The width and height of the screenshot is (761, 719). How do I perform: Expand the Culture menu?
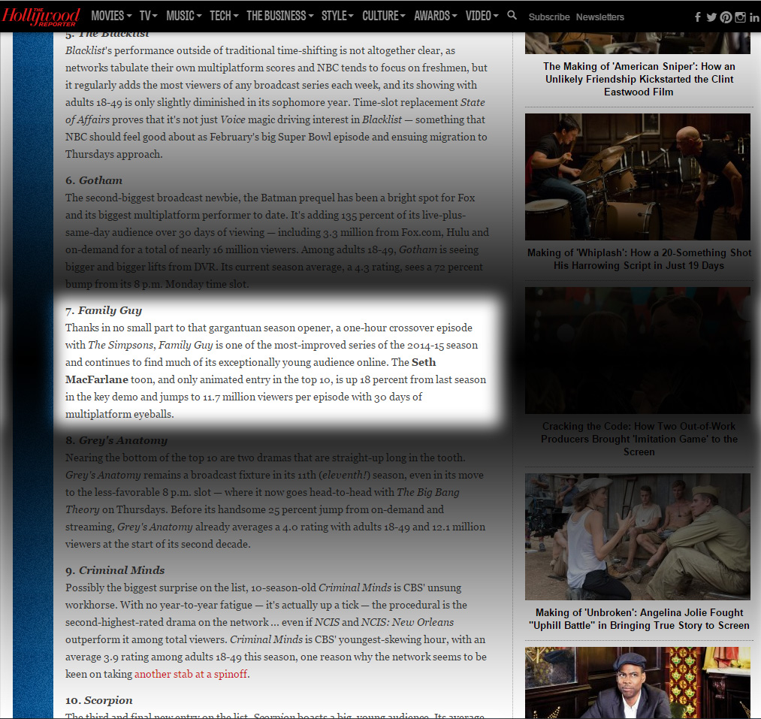point(383,16)
